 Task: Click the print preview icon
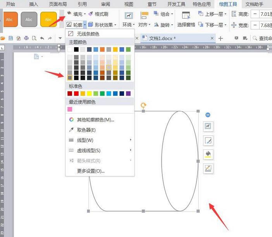(34, 38)
